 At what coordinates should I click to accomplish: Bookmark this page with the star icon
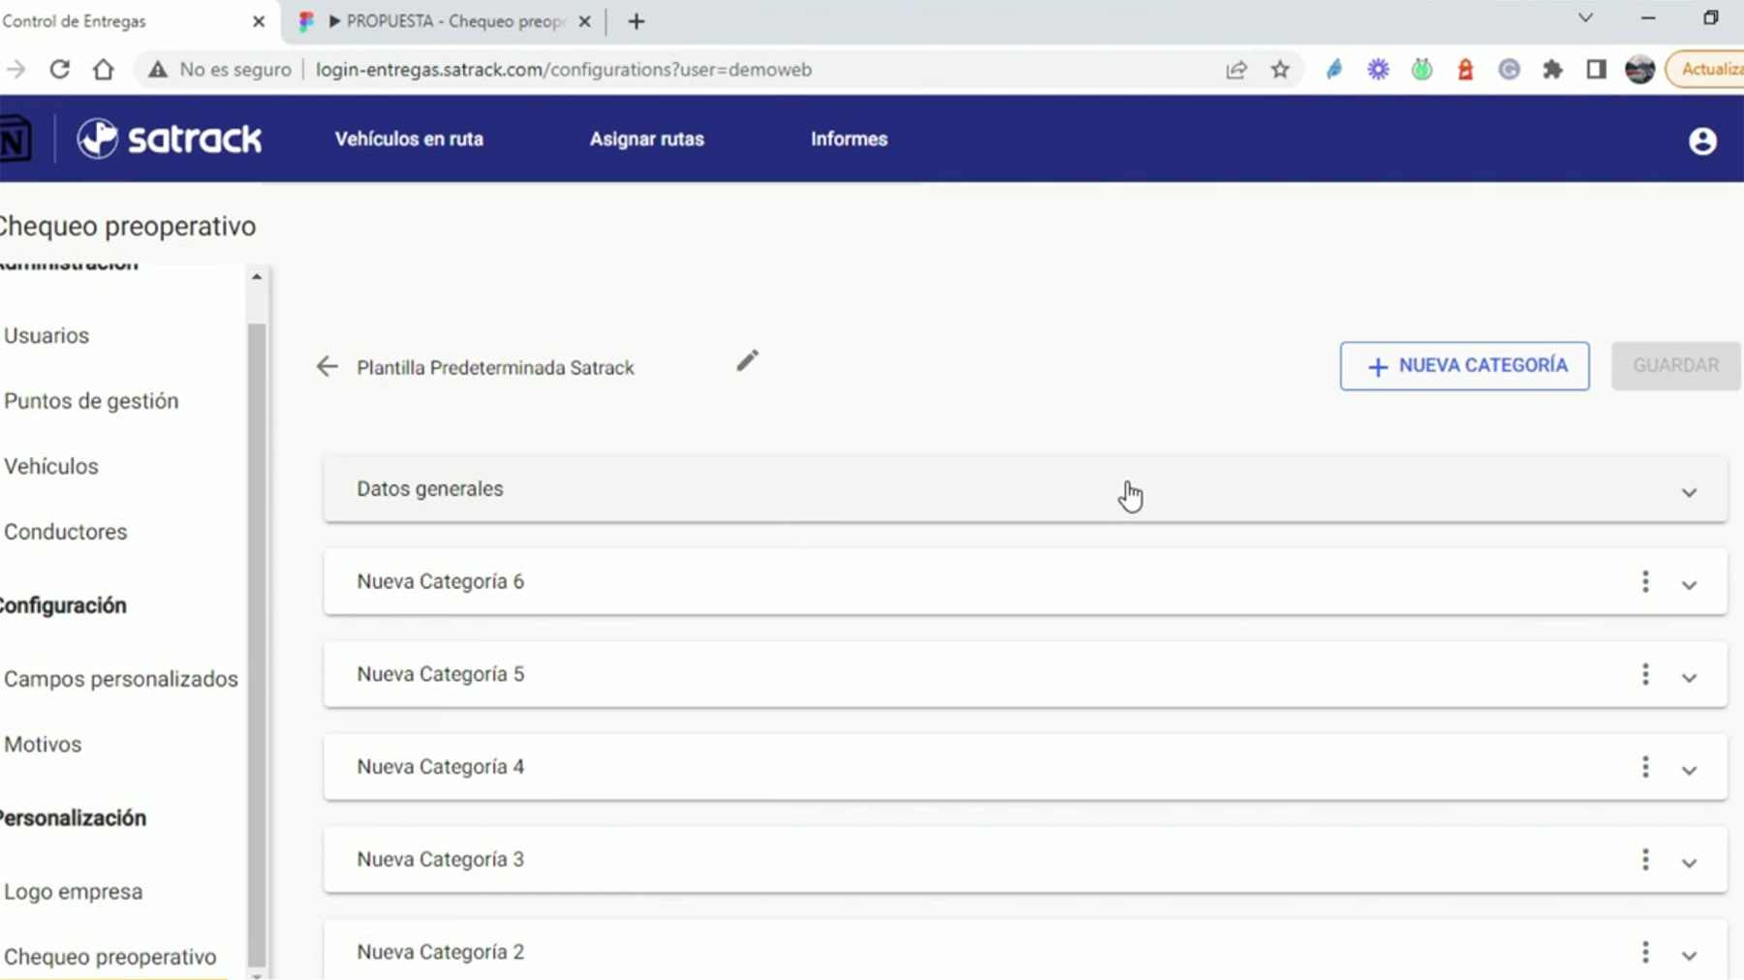tap(1280, 70)
